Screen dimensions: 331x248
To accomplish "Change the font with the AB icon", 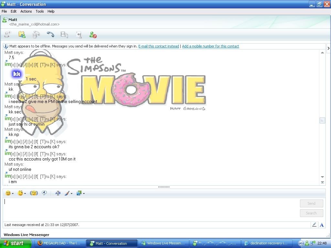I will click(x=58, y=193).
